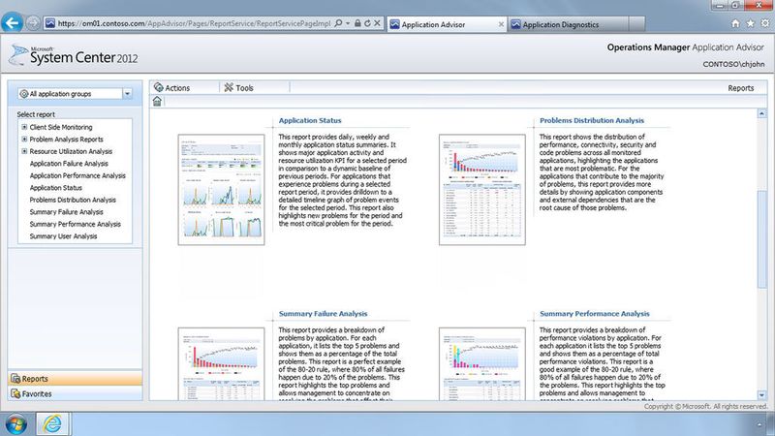Screen dimensions: 775x436
Task: Expand the Client Side Monitoring node
Action: click(24, 127)
